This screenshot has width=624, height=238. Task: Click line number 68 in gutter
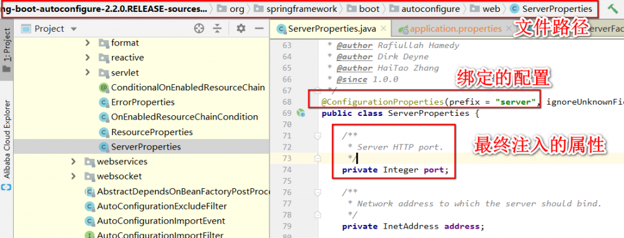pyautogui.click(x=286, y=102)
